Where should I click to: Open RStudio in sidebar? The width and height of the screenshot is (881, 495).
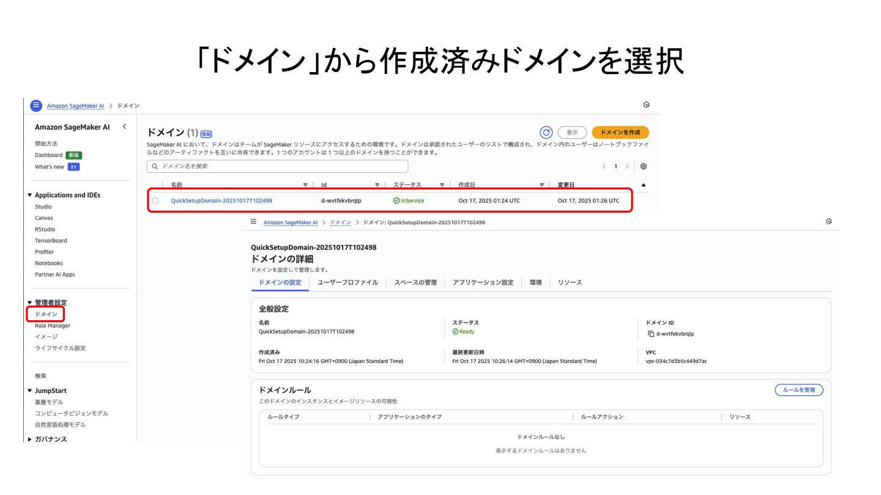pos(45,229)
